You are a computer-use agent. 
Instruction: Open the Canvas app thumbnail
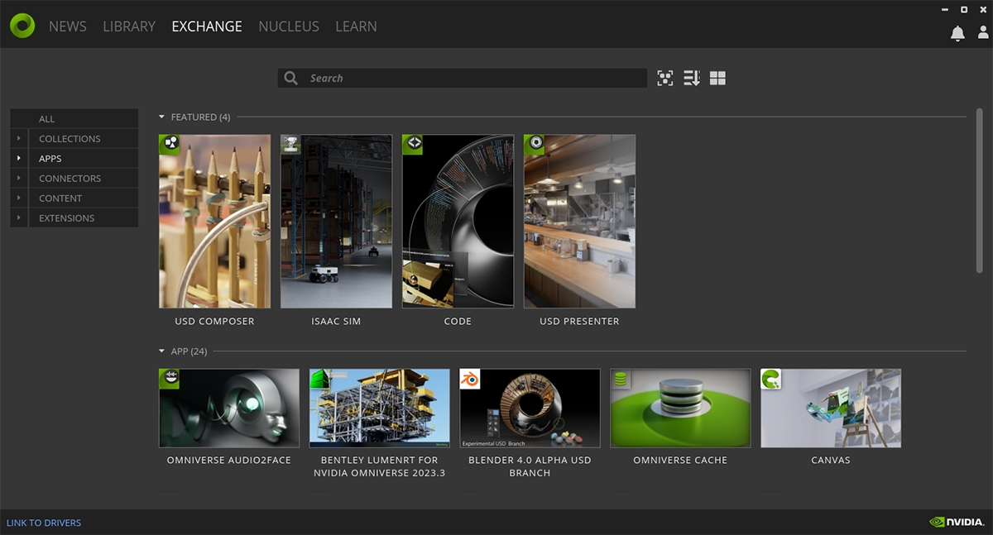(x=831, y=408)
